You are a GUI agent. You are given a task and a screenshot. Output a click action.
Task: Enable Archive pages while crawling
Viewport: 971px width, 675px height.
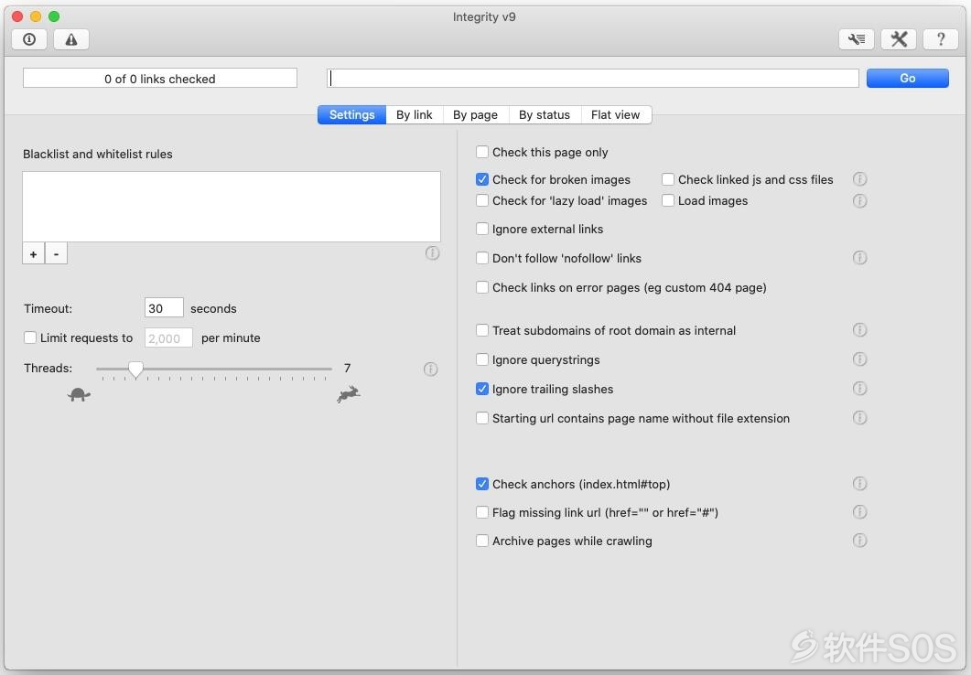(481, 541)
